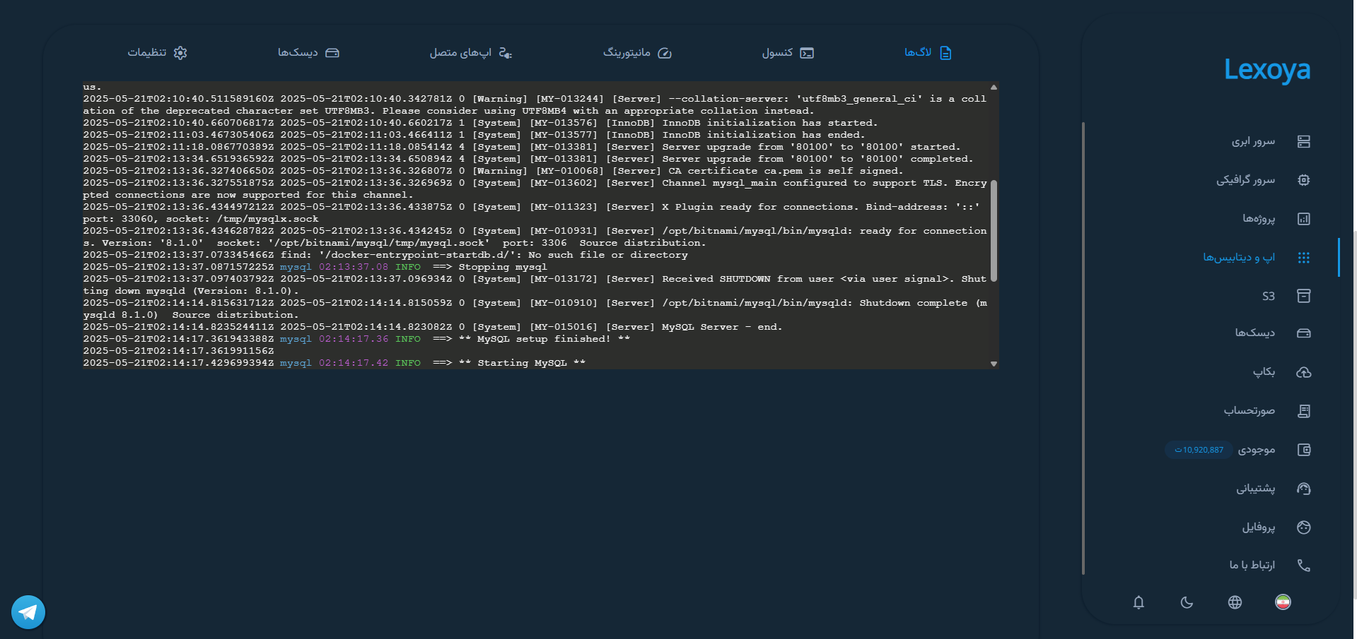
Task: Switch to the تنظیمات tab
Action: pyautogui.click(x=157, y=53)
